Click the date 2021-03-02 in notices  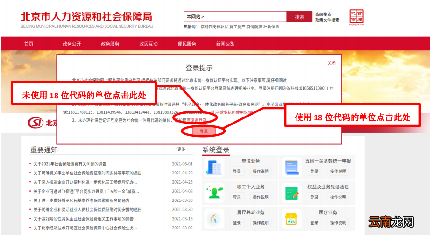182,228
